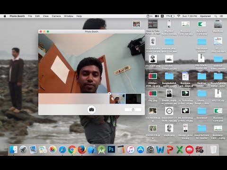Image resolution: width=227 pixels, height=170 pixels.
Task: Select the EasyFileTransfer-master folder on desktop
Action: click(202, 128)
